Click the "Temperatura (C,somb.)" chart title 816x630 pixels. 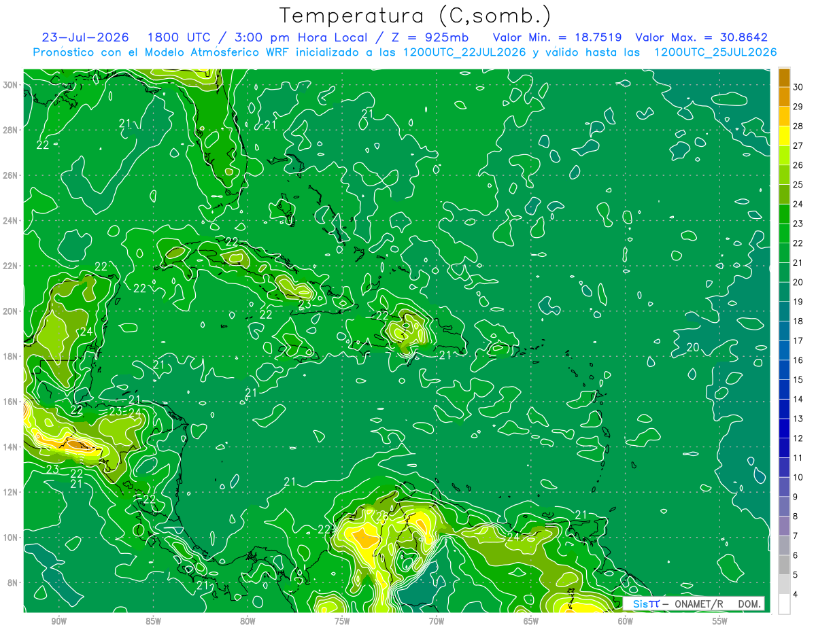(415, 16)
